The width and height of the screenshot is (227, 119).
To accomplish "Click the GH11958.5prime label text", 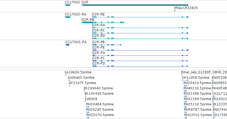I will click(196, 78).
